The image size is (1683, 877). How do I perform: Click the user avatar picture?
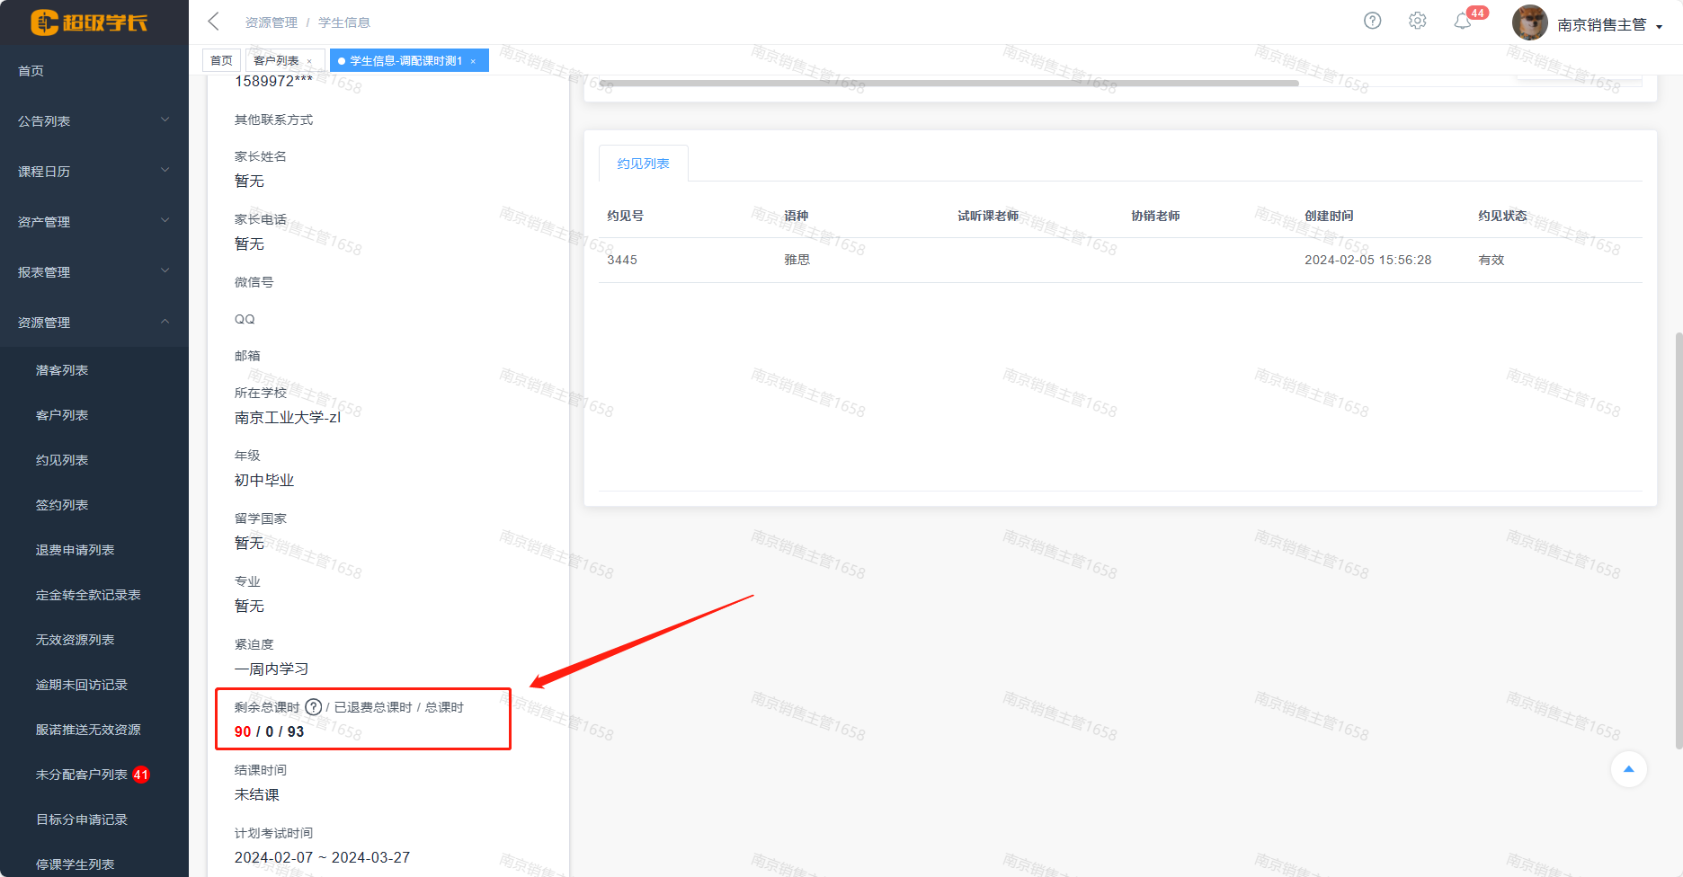1529,23
